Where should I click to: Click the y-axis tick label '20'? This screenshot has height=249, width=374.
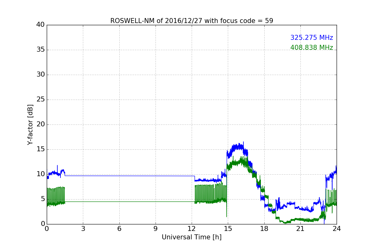41,124
